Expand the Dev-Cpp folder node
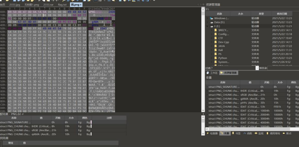 point(211,42)
